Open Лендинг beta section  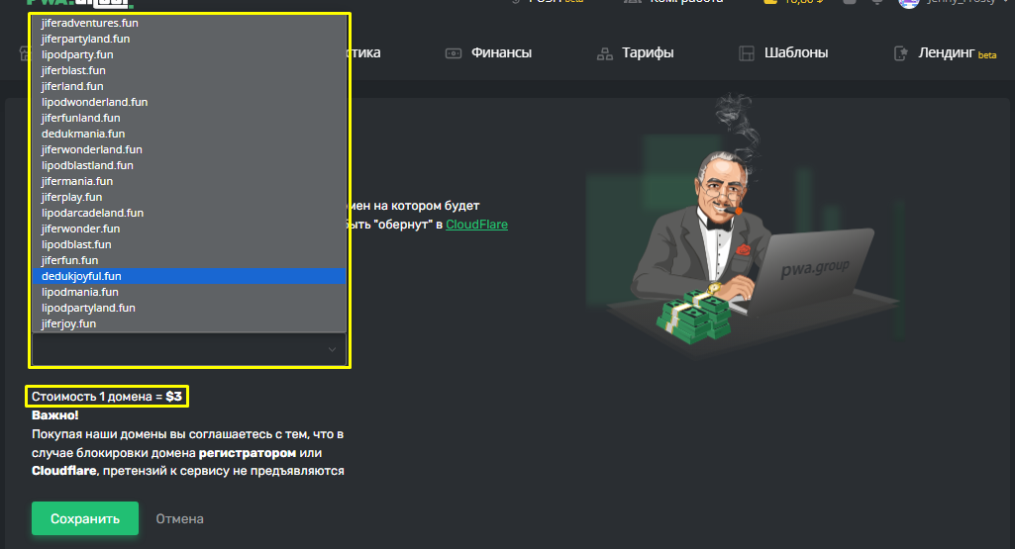(x=957, y=53)
